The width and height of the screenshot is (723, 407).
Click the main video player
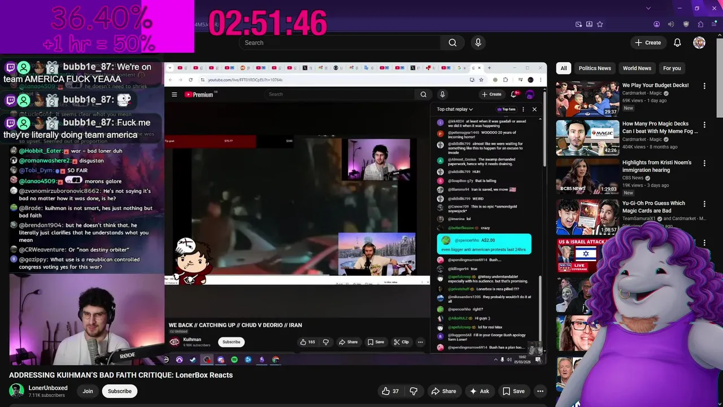[355, 214]
